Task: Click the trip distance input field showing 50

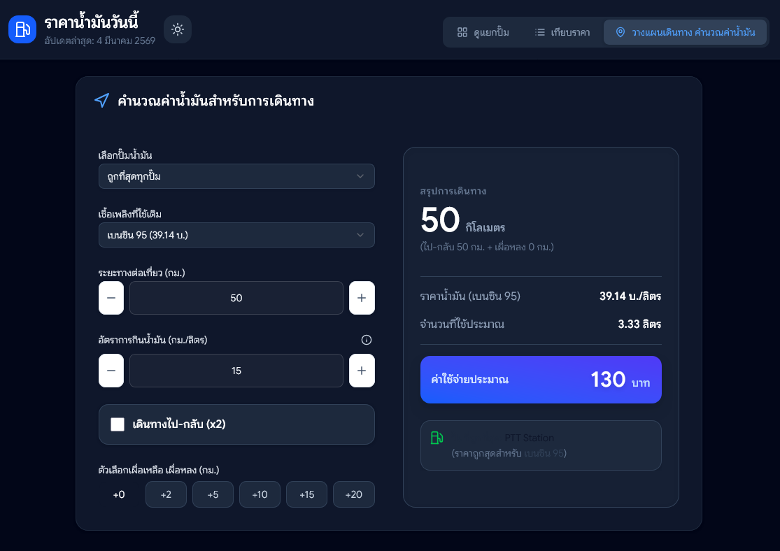Action: pos(236,298)
